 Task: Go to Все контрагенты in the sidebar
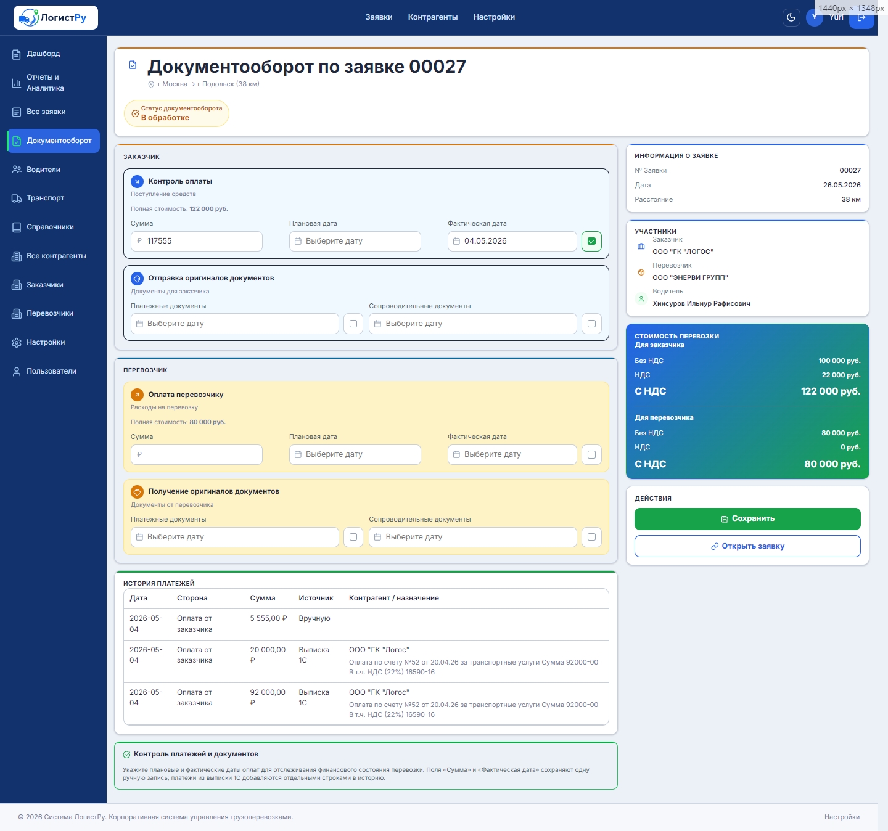point(53,256)
